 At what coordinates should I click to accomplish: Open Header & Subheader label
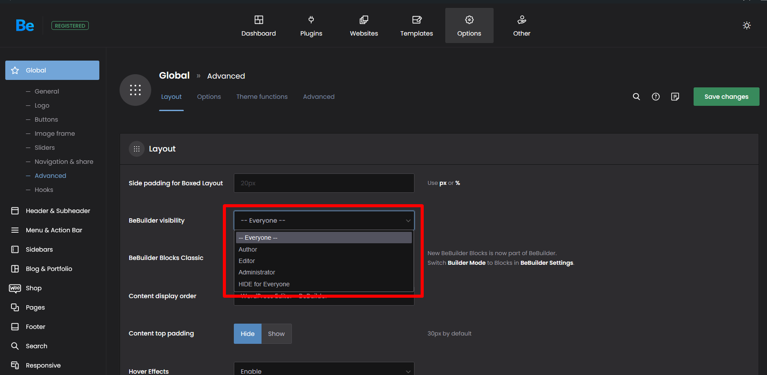click(58, 211)
